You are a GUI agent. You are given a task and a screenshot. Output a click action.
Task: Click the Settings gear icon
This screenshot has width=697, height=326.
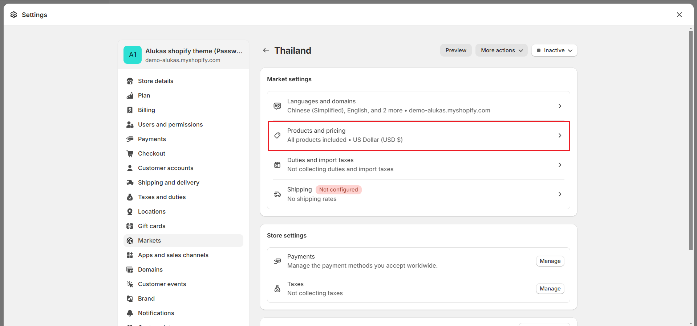(x=14, y=15)
